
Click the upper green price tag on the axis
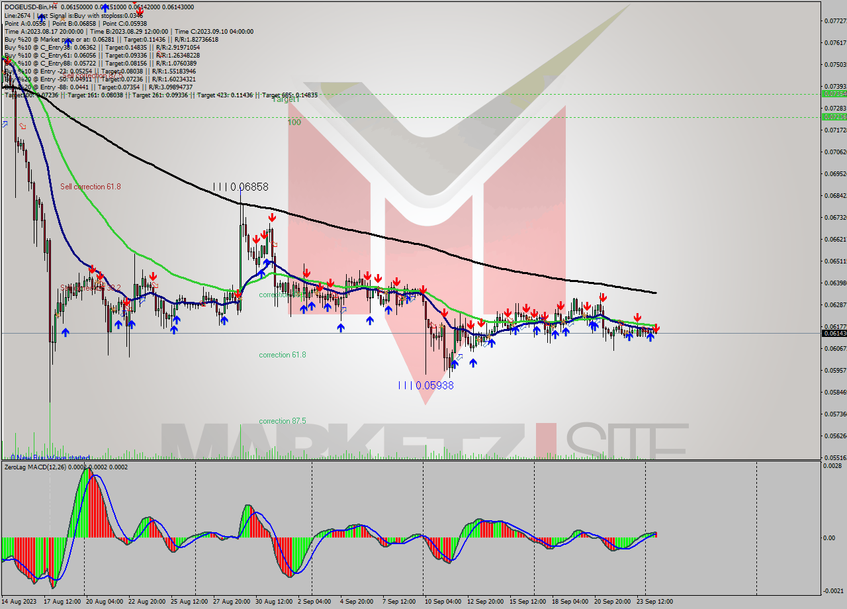[x=834, y=94]
